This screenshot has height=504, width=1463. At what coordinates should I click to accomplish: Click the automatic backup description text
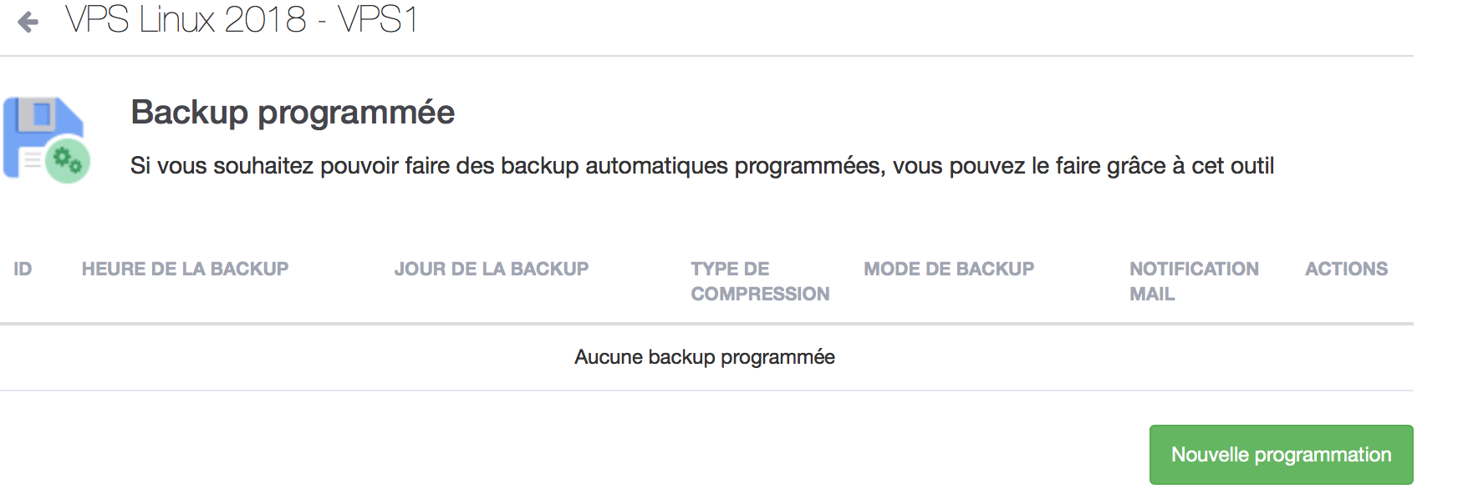pyautogui.click(x=702, y=166)
